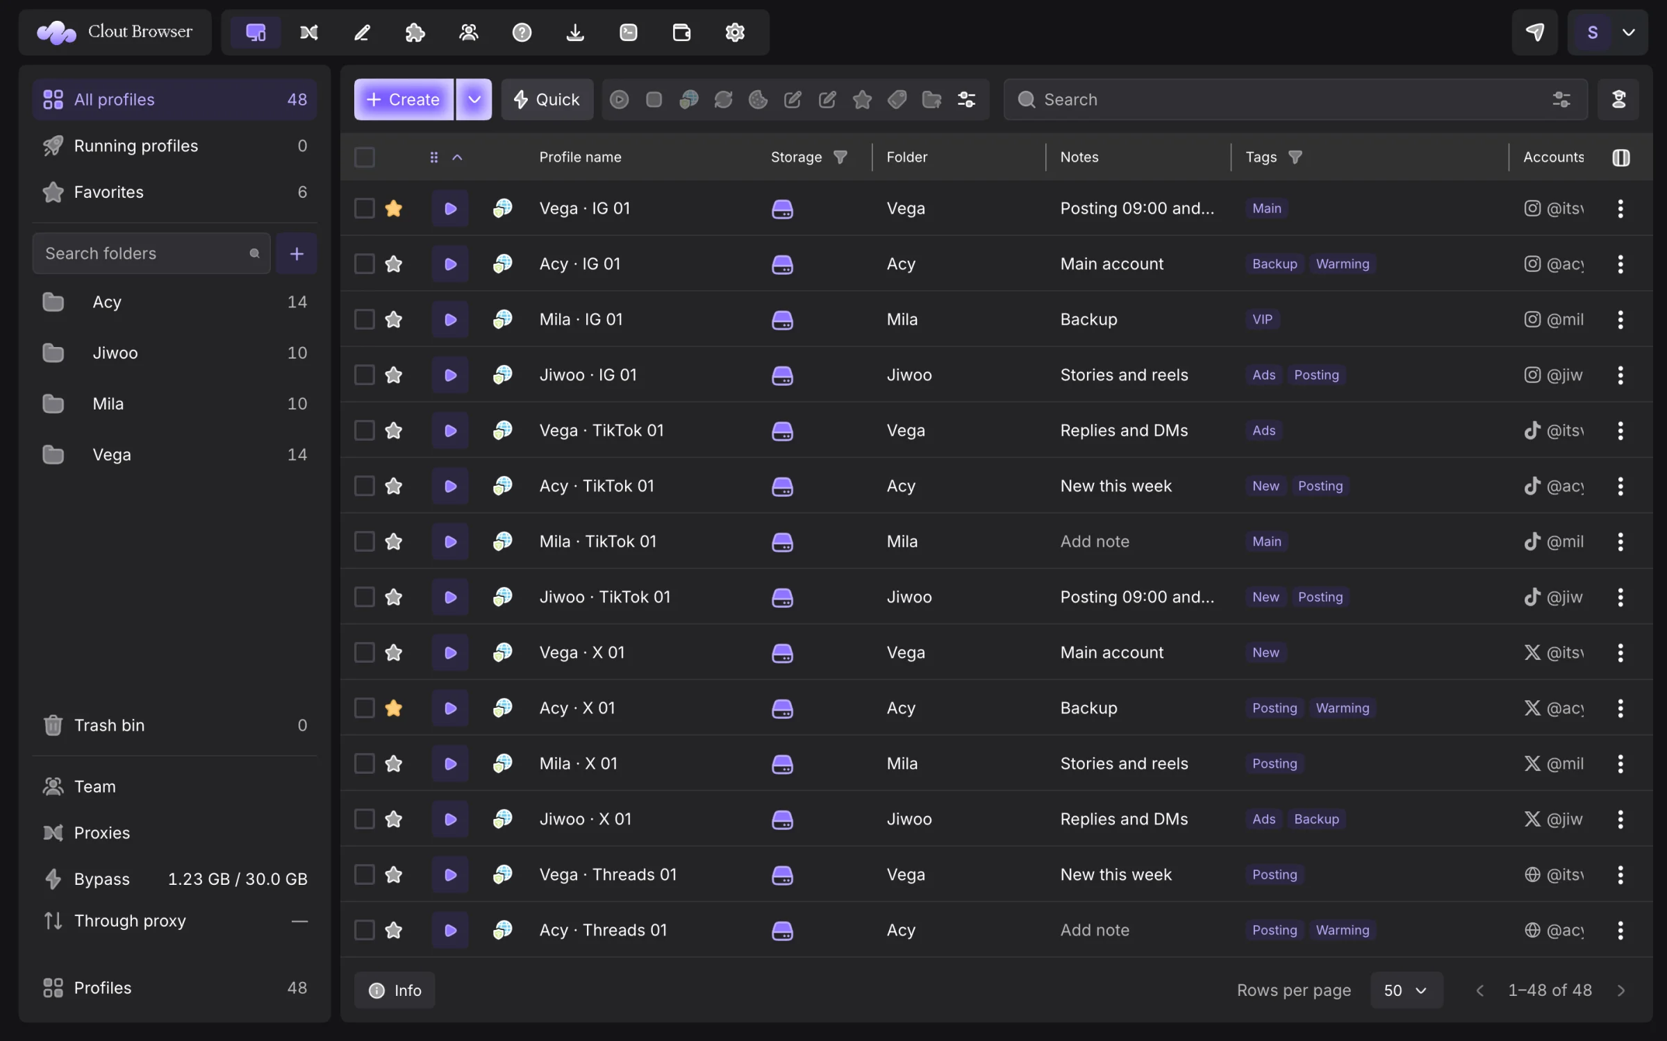
Task: Open the help question mark icon
Action: point(522,32)
